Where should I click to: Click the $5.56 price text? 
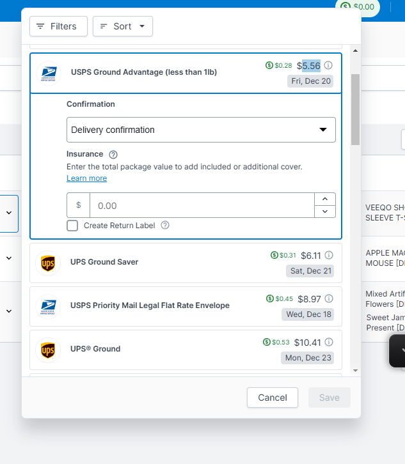click(x=309, y=66)
